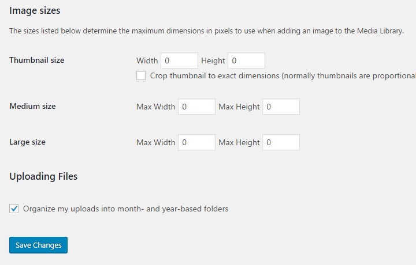This screenshot has height=265, width=416.
Task: Enable the Crop thumbnail to exact dimensions checkbox
Action: (x=141, y=75)
